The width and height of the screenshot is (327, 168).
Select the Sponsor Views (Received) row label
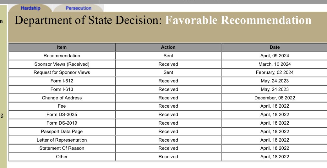click(62, 64)
